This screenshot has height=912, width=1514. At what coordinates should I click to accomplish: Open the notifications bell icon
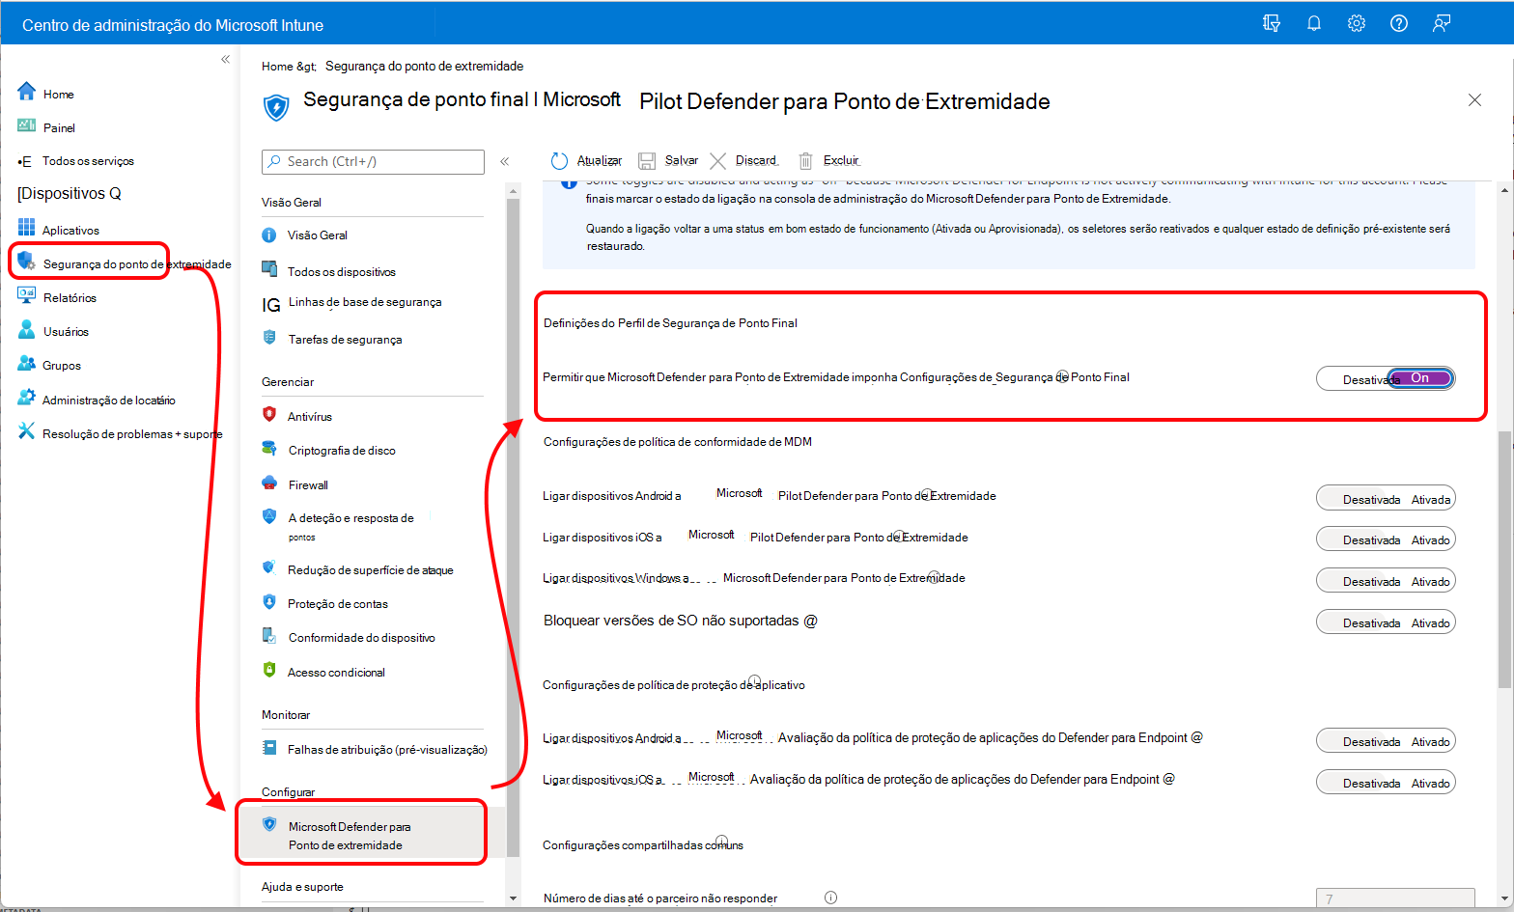1313,23
